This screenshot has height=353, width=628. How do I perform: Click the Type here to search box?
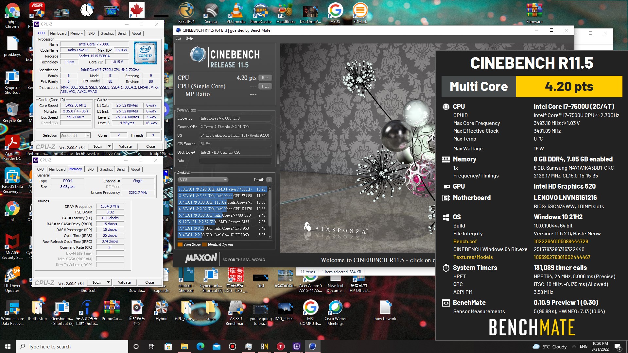point(72,346)
